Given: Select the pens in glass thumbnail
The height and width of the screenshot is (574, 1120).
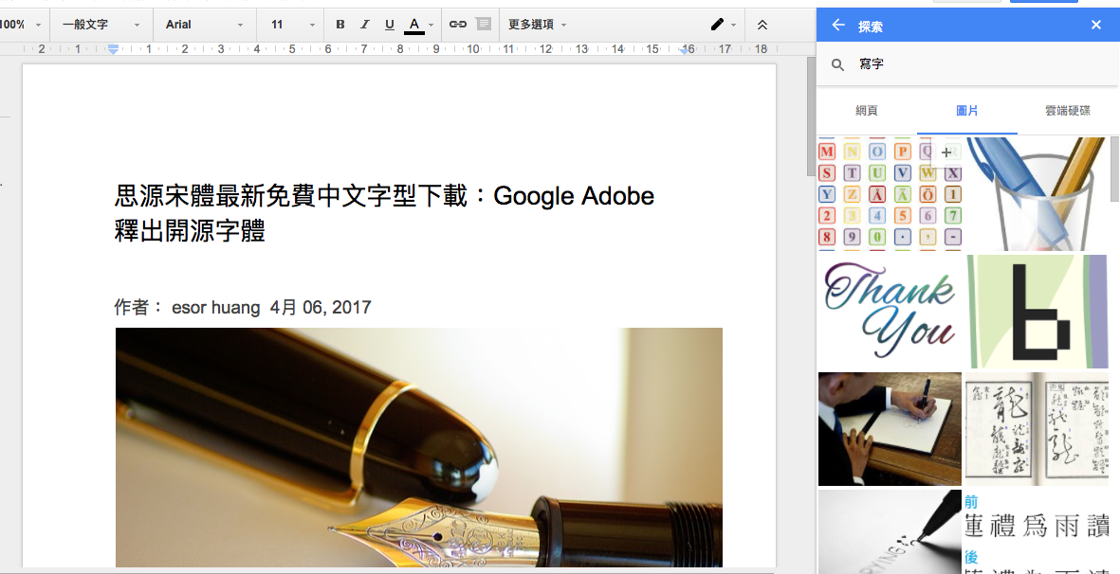Looking at the screenshot, I should point(1036,194).
